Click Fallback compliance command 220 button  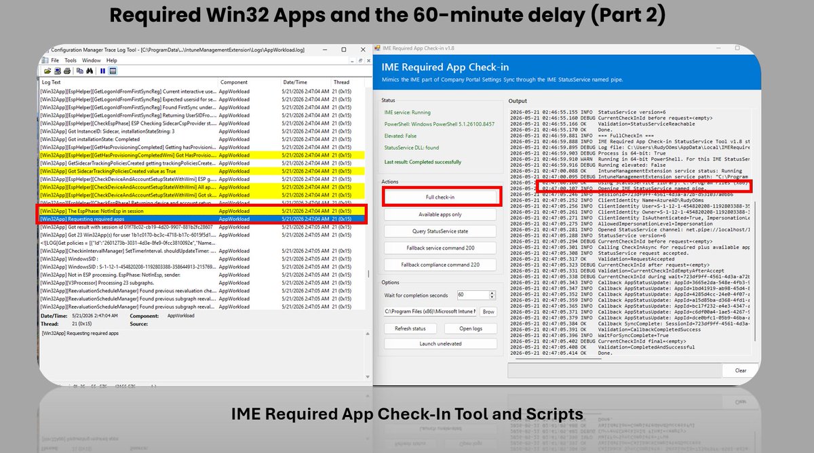(x=440, y=265)
